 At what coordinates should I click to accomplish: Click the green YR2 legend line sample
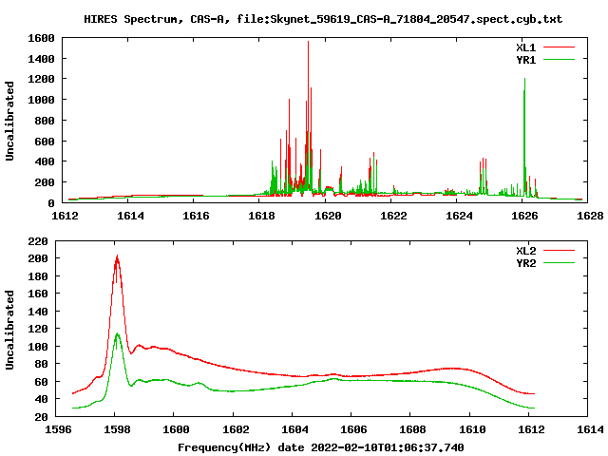tap(559, 263)
